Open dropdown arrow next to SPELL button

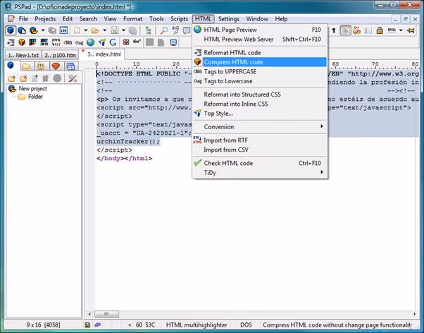tap(401, 30)
